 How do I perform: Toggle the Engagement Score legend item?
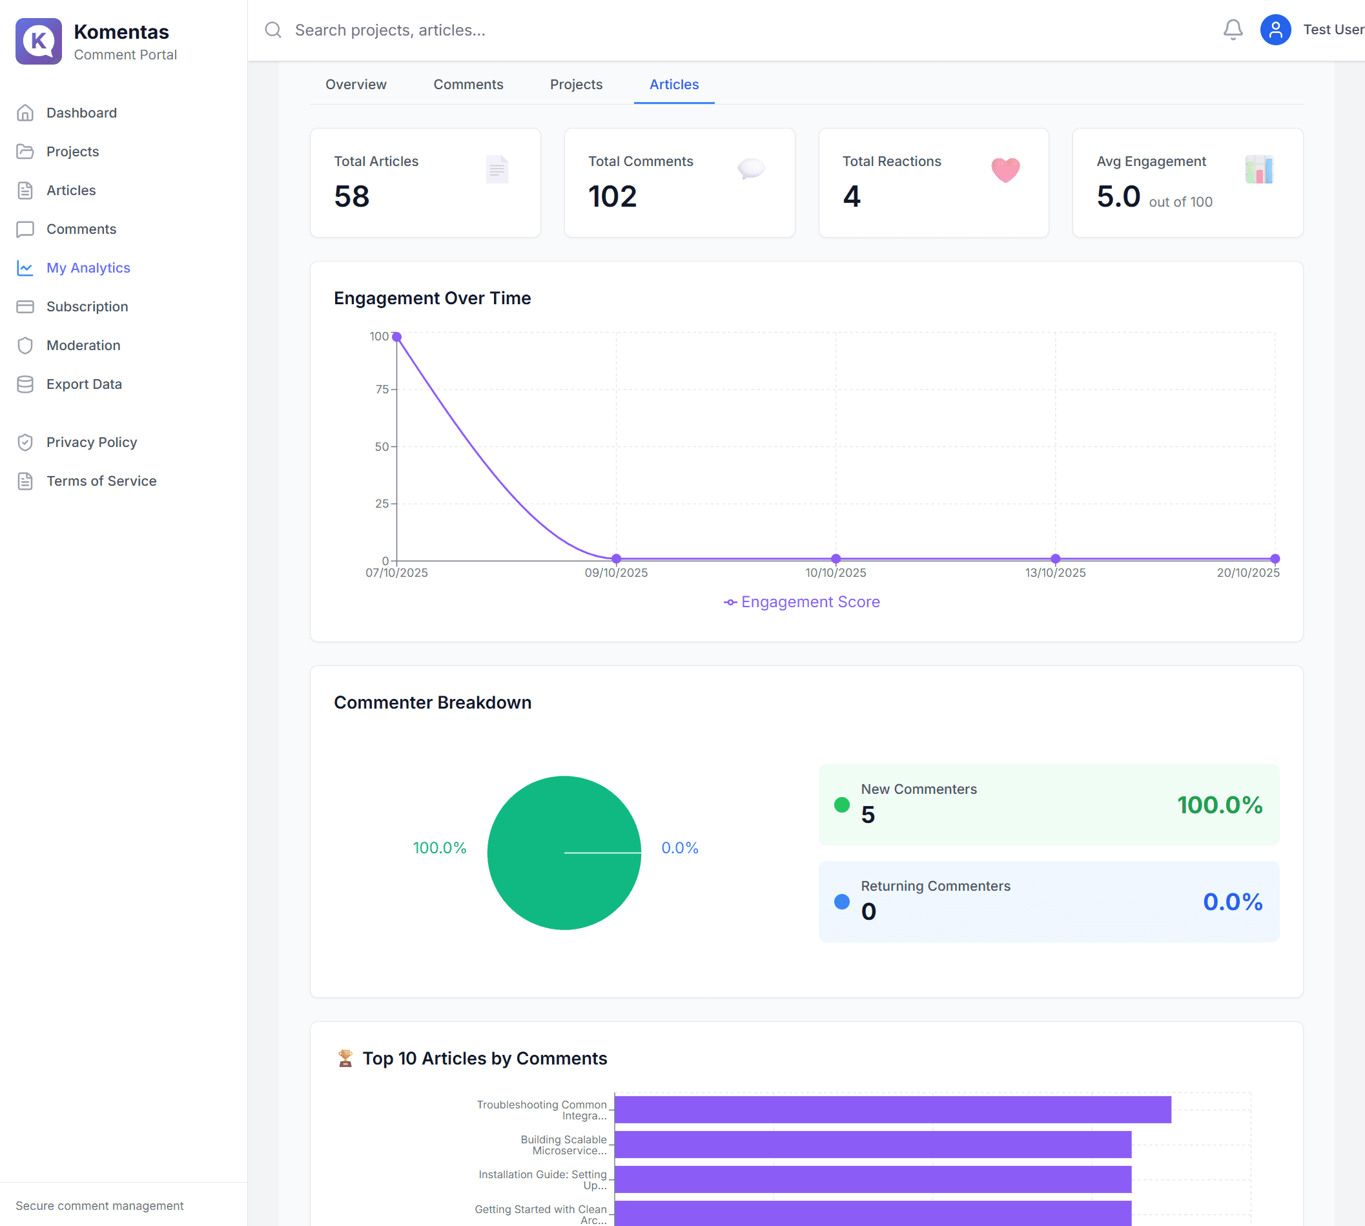pos(801,601)
